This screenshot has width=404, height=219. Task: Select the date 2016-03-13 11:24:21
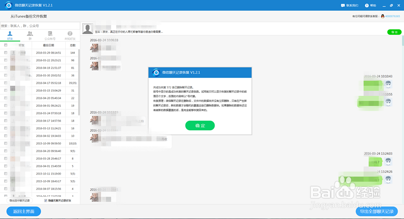(48, 128)
